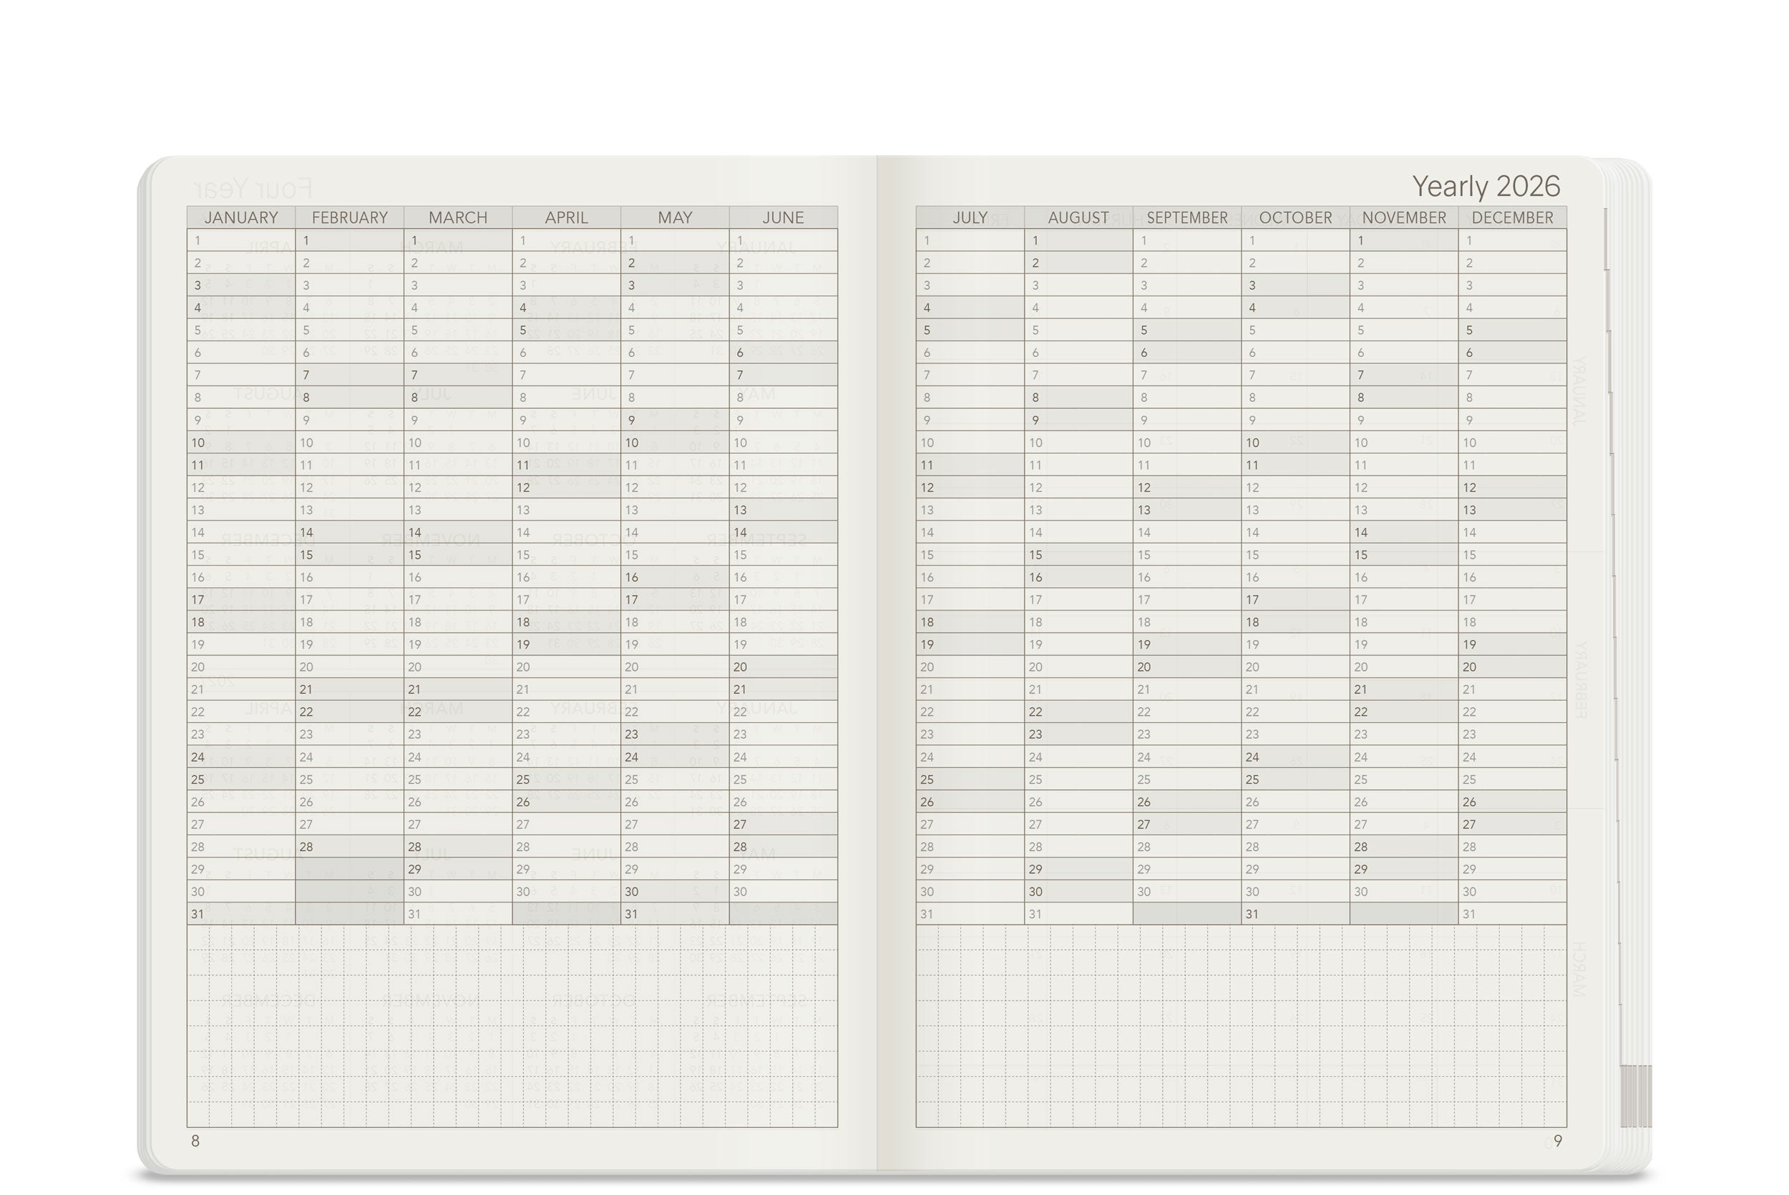Select the DECEMBER column header
This screenshot has width=1789, height=1195.
[x=1511, y=217]
